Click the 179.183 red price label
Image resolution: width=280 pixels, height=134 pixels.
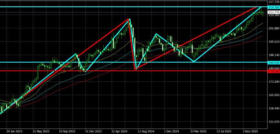click(x=274, y=71)
